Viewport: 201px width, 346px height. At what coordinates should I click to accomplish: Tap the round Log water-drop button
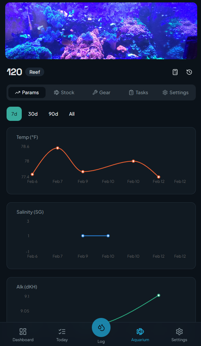[101, 327]
